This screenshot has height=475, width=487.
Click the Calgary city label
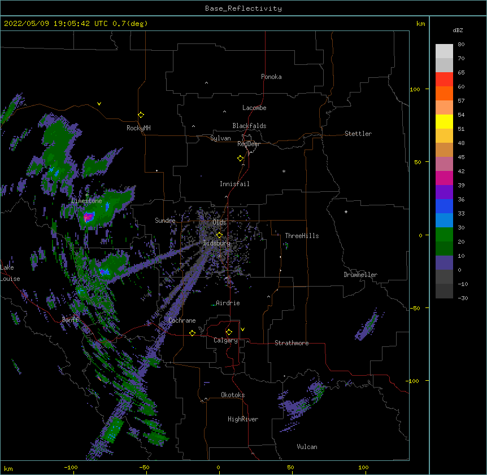225,340
